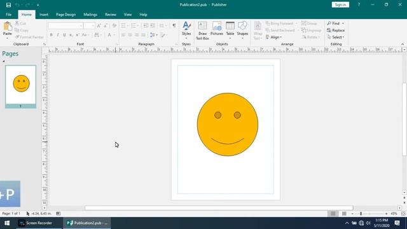Click the Paste clipboard icon

[8, 26]
